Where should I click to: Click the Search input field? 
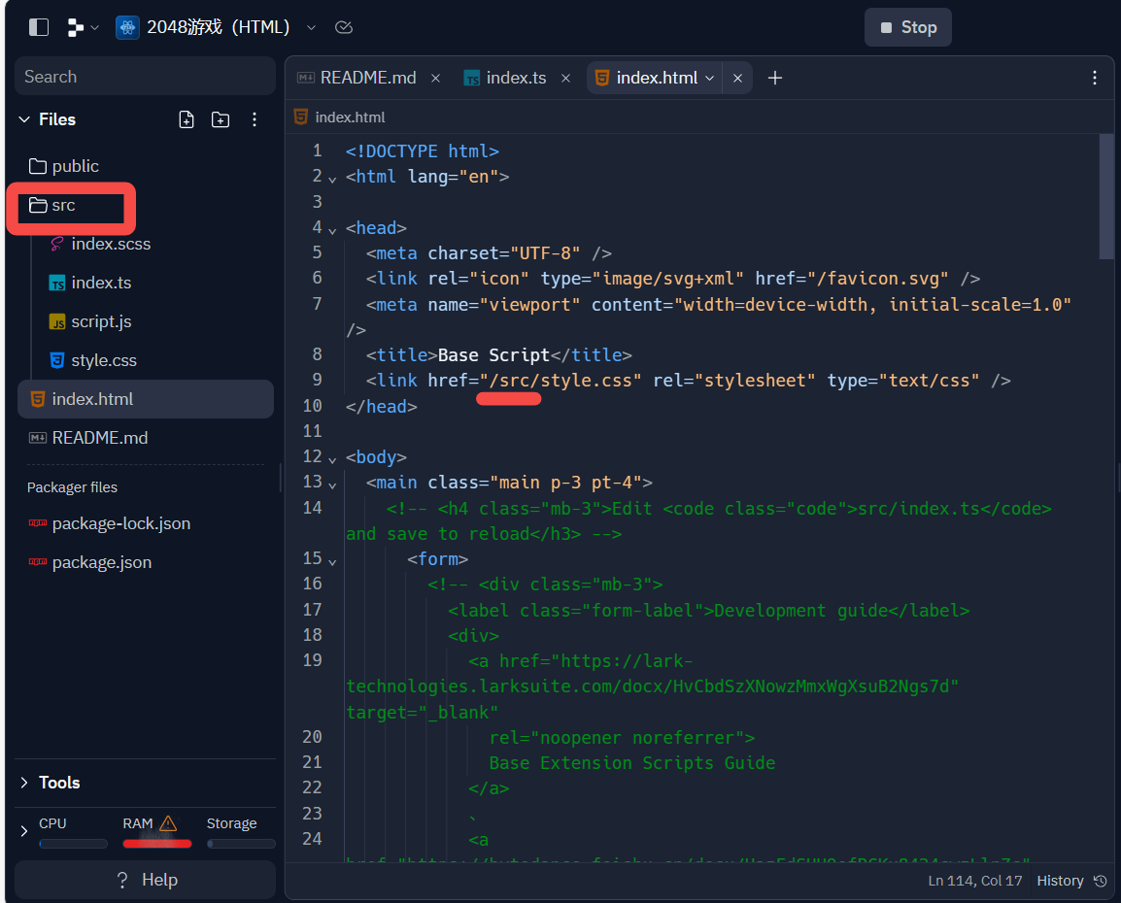[145, 77]
